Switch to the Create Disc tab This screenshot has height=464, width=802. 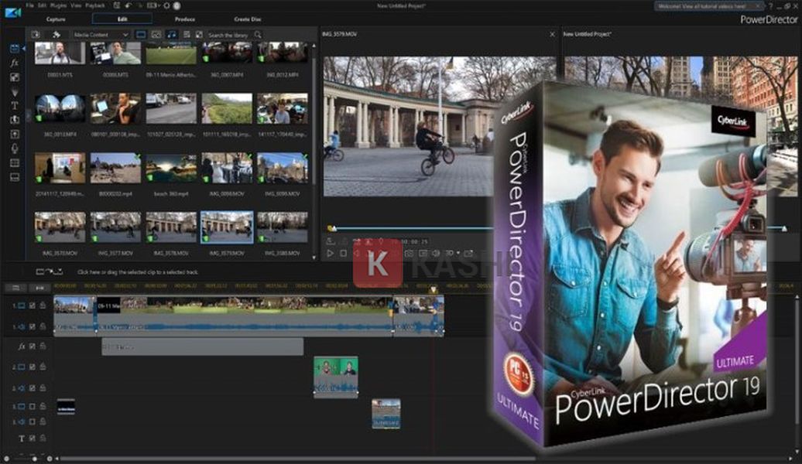248,19
